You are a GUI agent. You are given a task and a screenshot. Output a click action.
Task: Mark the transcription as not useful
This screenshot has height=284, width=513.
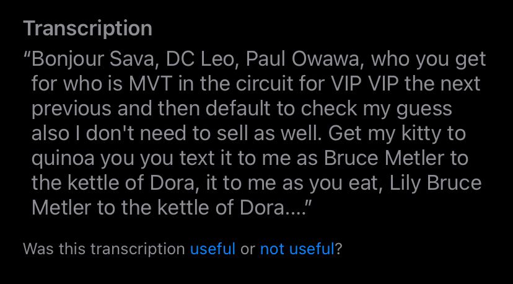click(297, 249)
